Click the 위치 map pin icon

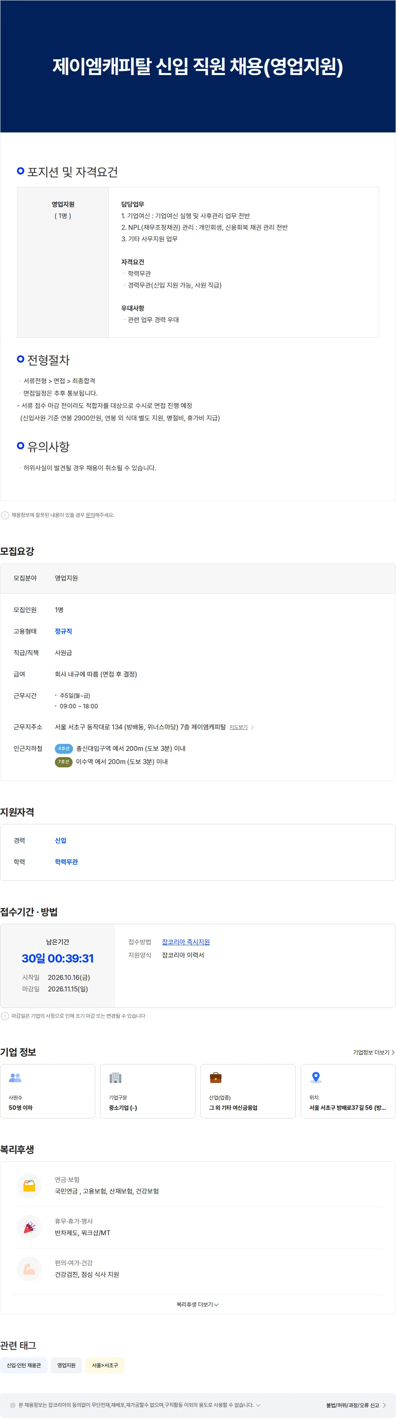(x=316, y=1078)
